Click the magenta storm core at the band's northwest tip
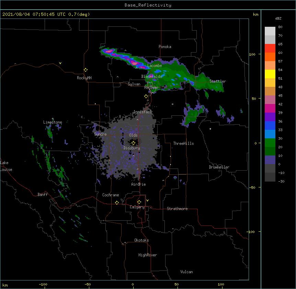The image size is (296, 289). click(109, 51)
